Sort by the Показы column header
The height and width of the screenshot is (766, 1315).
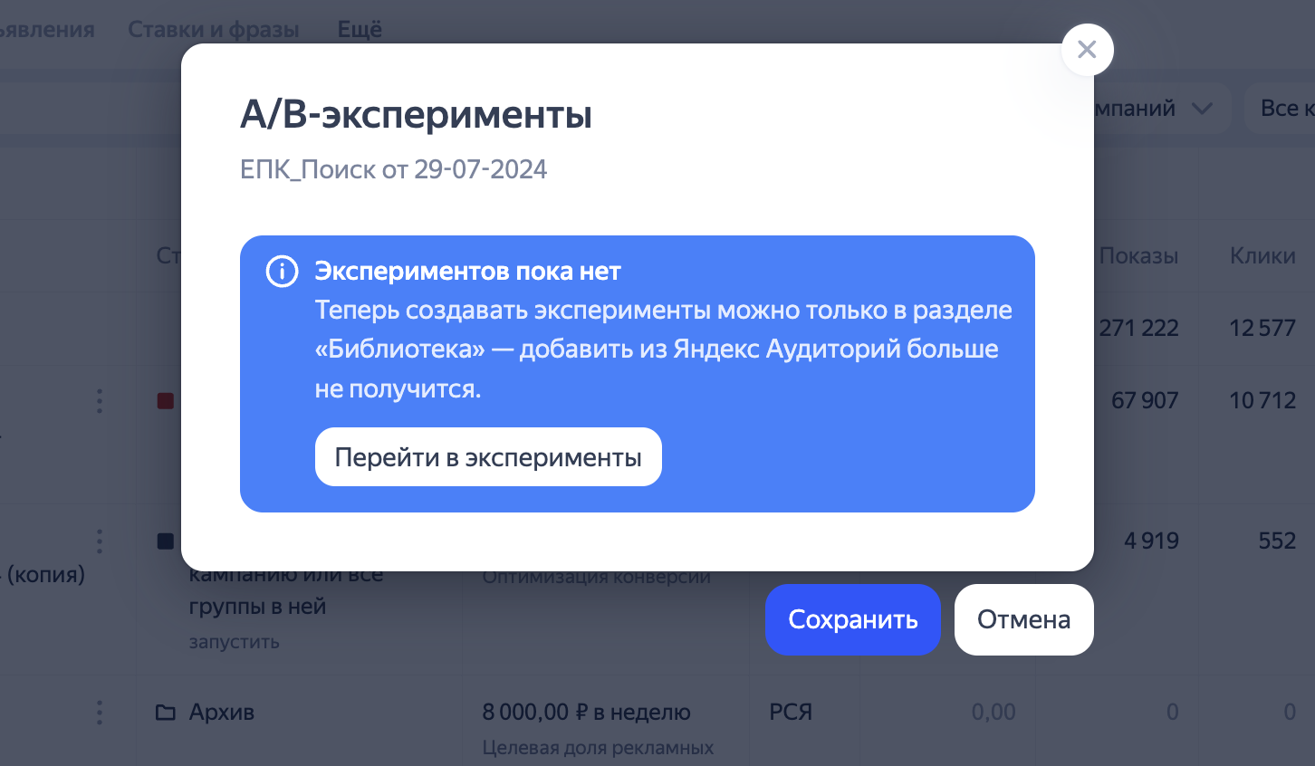click(x=1138, y=256)
